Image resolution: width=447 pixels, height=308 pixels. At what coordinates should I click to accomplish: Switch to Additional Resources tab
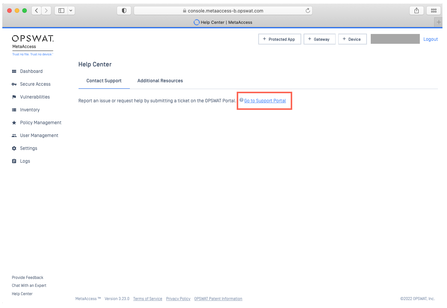coord(160,81)
